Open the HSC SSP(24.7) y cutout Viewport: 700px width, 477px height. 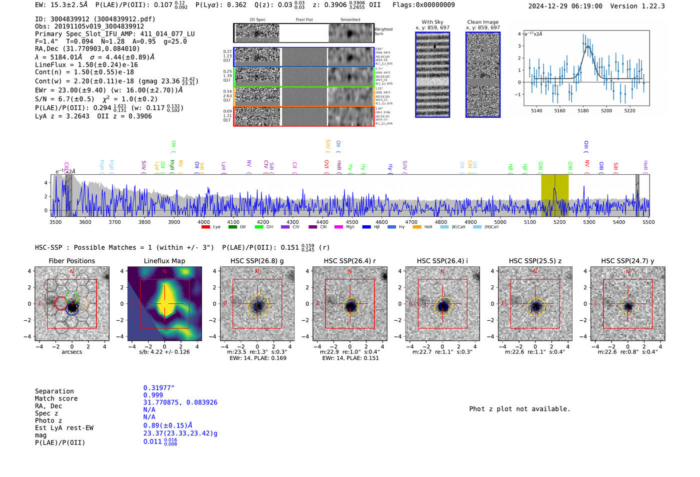point(628,304)
